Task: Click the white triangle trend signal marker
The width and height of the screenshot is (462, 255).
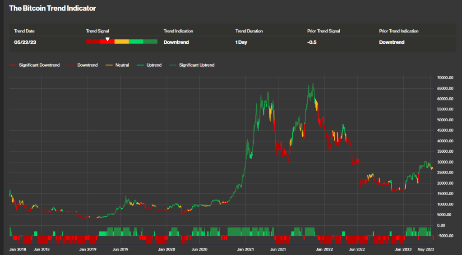Action: [x=107, y=39]
